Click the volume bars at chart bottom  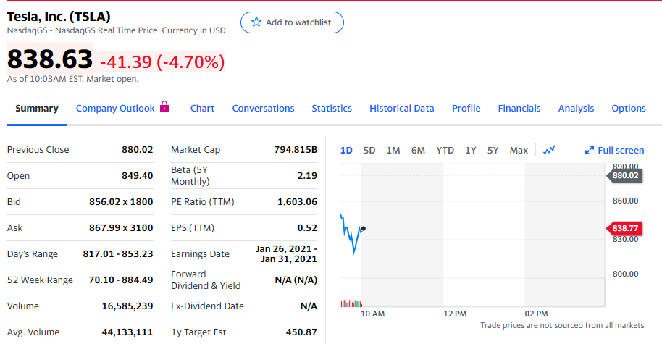[x=351, y=303]
